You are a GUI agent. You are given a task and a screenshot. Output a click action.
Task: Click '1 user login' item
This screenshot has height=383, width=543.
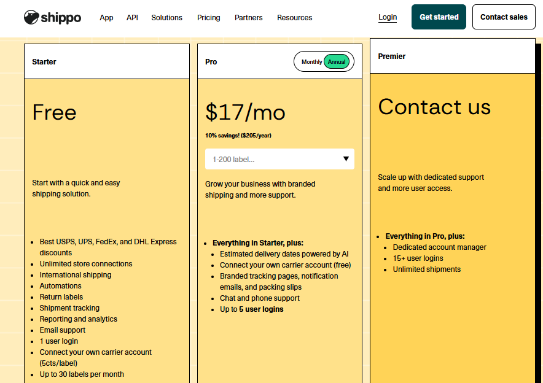[x=59, y=341]
